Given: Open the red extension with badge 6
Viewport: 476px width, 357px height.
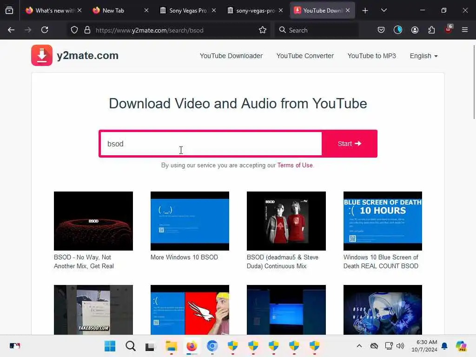Looking at the screenshot, I should (449, 29).
